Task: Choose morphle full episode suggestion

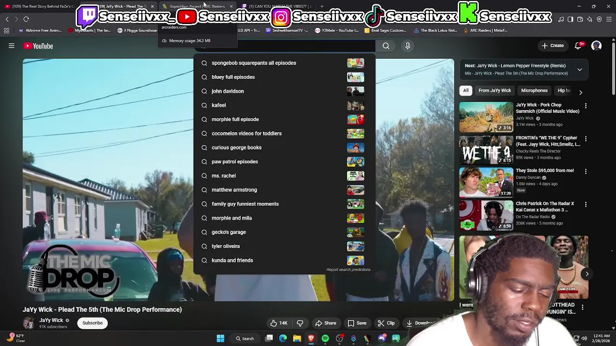Action: [x=284, y=119]
